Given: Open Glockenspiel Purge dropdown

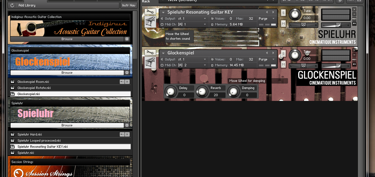Looking at the screenshot, I should 267,59.
